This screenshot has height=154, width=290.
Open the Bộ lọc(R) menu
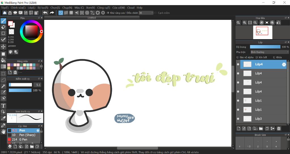click(x=43, y=8)
